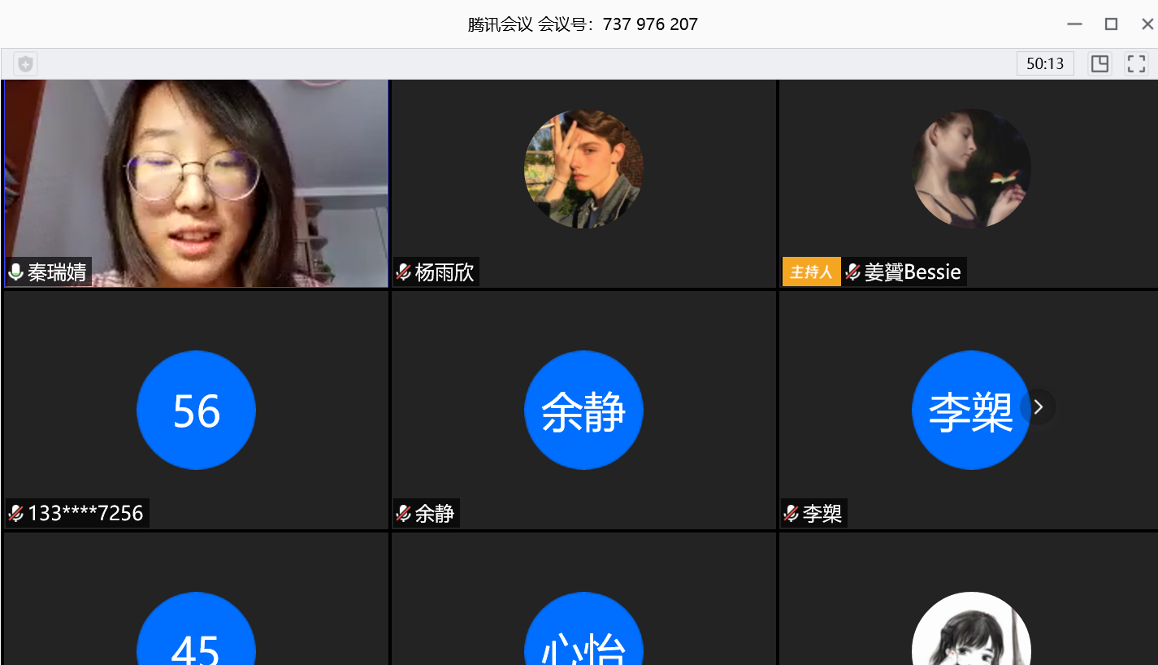Click the muted mic icon beside 杨雨欣

point(403,272)
